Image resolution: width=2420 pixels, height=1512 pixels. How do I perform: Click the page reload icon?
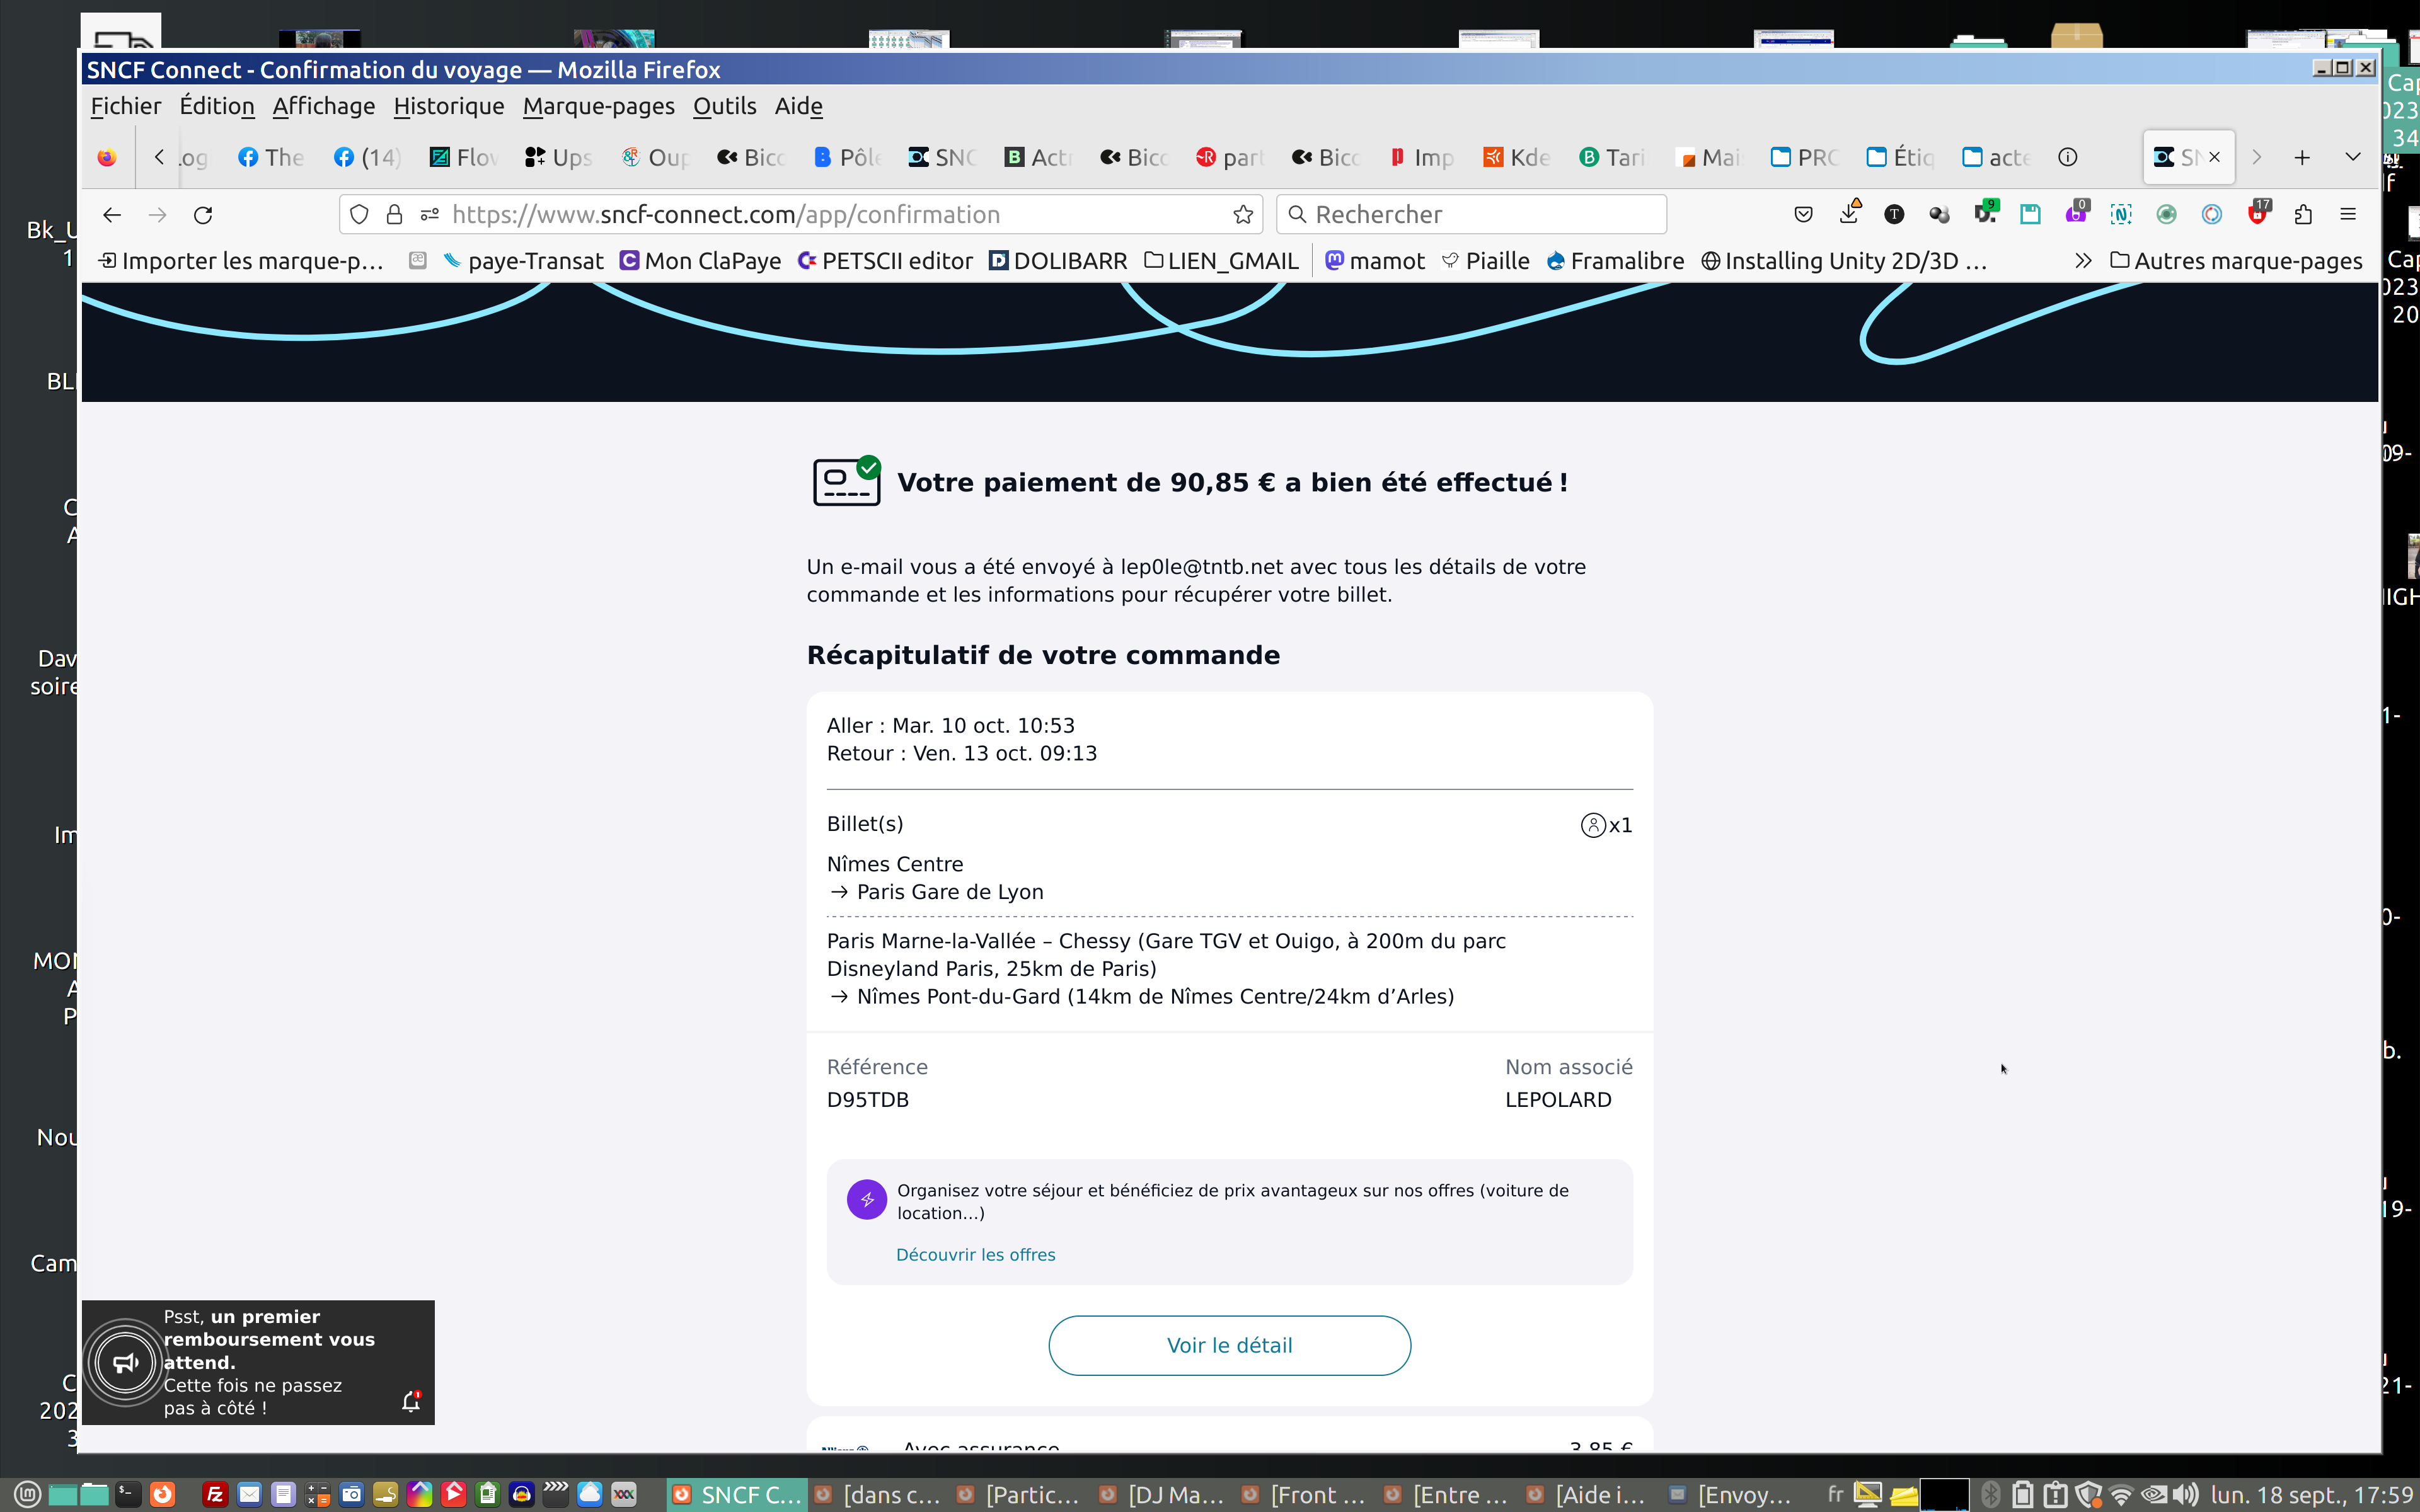[203, 214]
